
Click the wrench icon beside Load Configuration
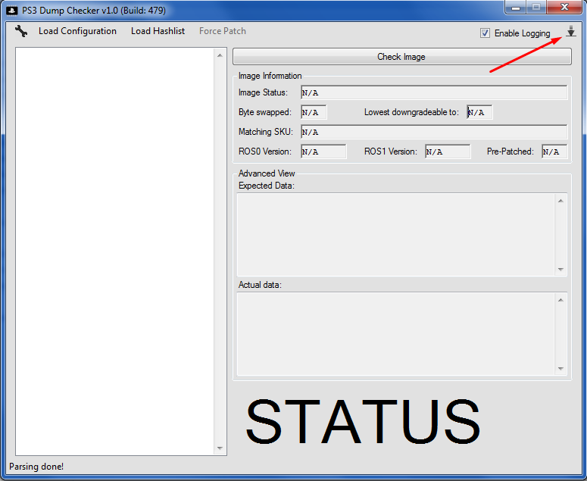pos(21,32)
